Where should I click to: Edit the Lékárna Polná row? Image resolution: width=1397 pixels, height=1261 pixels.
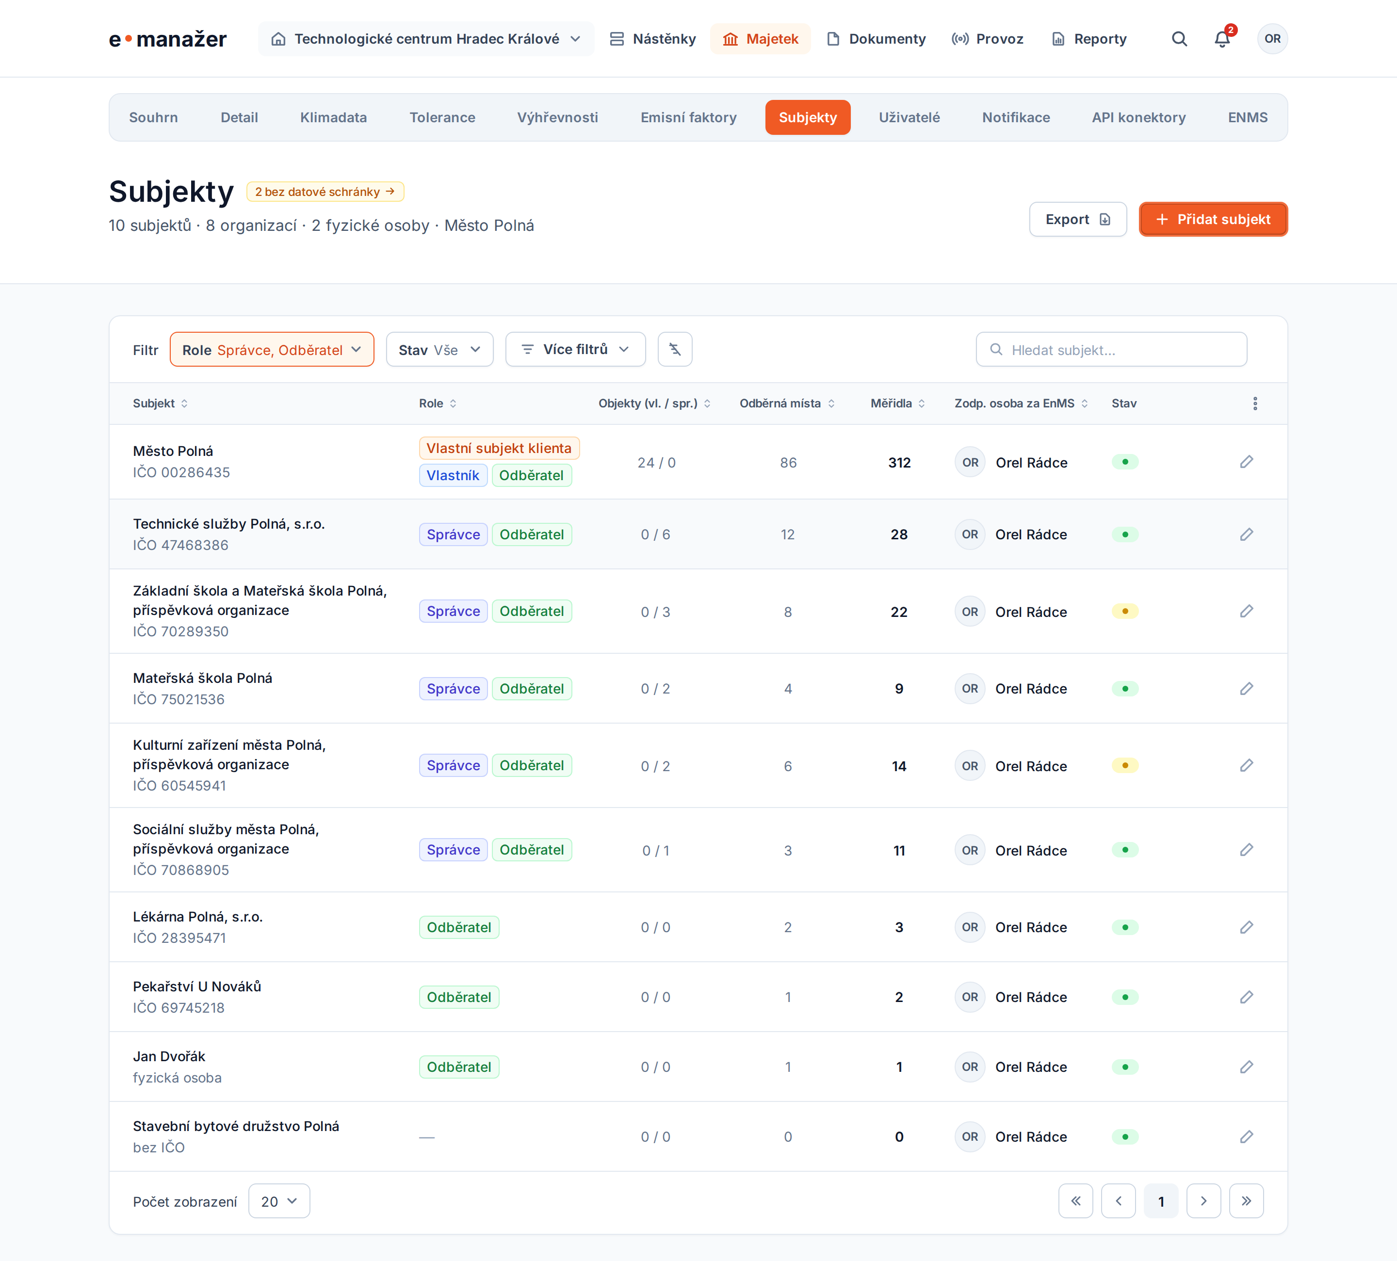pyautogui.click(x=1247, y=927)
